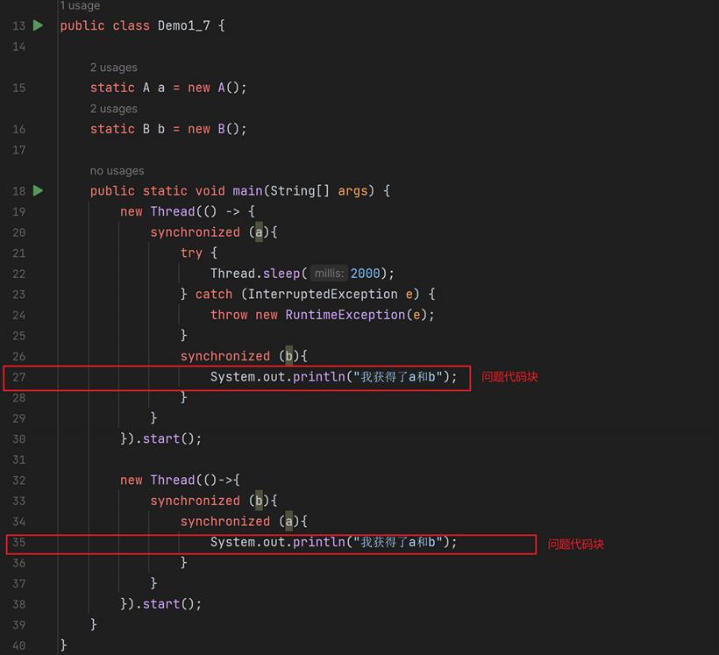Click 'args' parameter in main signature

click(x=352, y=190)
